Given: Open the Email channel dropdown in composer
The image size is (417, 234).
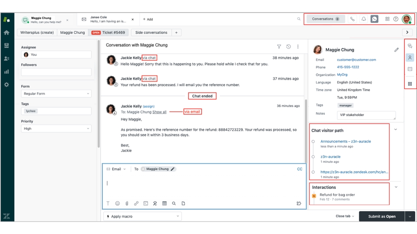Looking at the screenshot, I should [x=116, y=169].
